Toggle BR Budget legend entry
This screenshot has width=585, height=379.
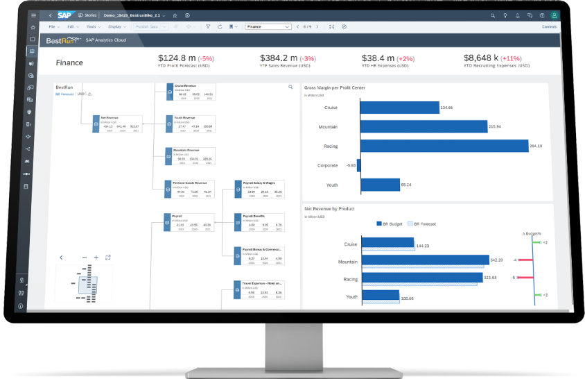click(x=390, y=224)
